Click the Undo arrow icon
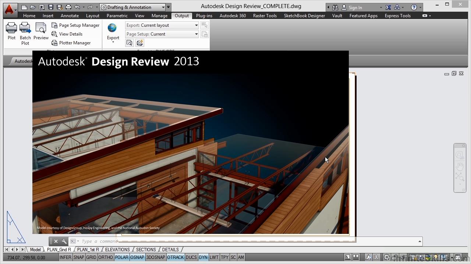The height and width of the screenshot is (264, 471). point(77,7)
